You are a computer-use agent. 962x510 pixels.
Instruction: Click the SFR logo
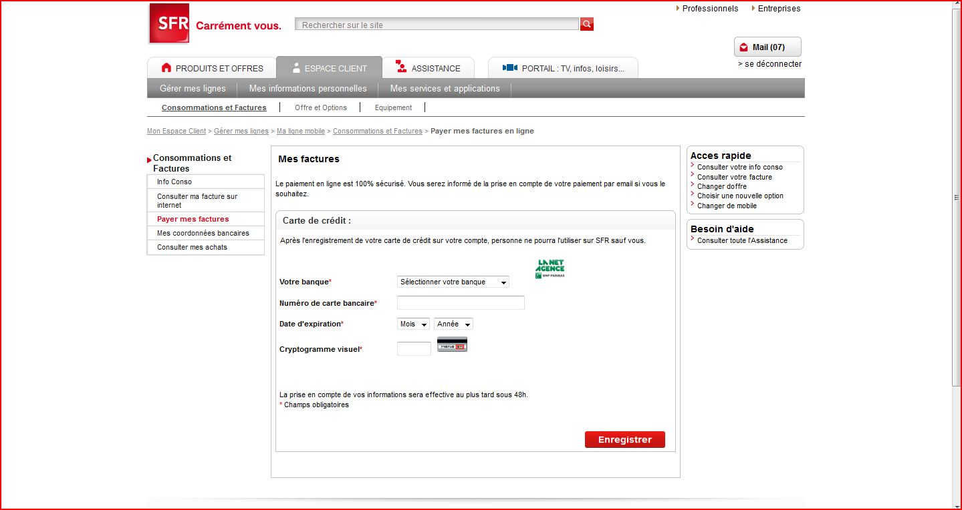point(169,23)
